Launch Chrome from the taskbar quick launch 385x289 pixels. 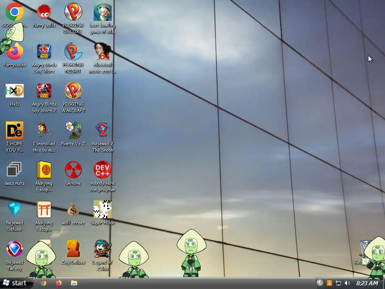[x=44, y=283]
